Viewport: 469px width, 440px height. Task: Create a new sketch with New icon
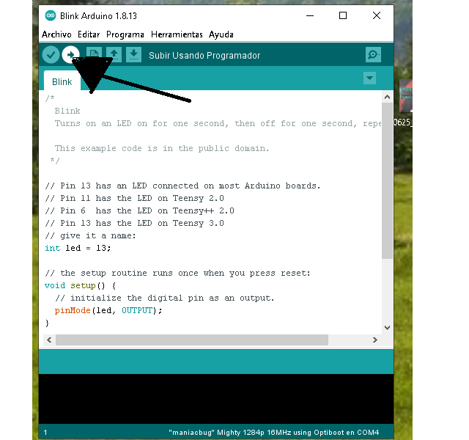[93, 54]
